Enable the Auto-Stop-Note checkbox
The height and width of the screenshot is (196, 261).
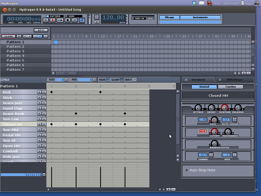coord(187,170)
